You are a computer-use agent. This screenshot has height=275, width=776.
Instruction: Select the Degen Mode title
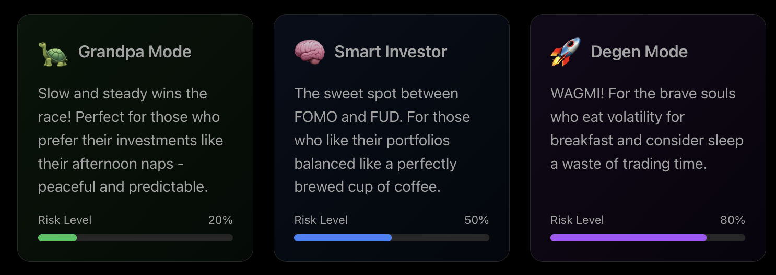point(639,52)
